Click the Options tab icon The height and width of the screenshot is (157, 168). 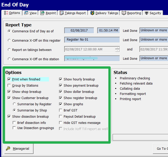click(x=6, y=13)
